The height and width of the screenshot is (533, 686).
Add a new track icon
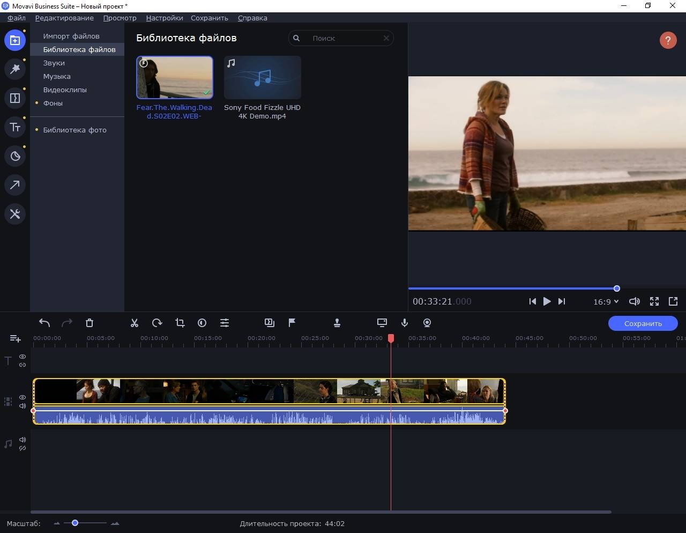pyautogui.click(x=15, y=338)
